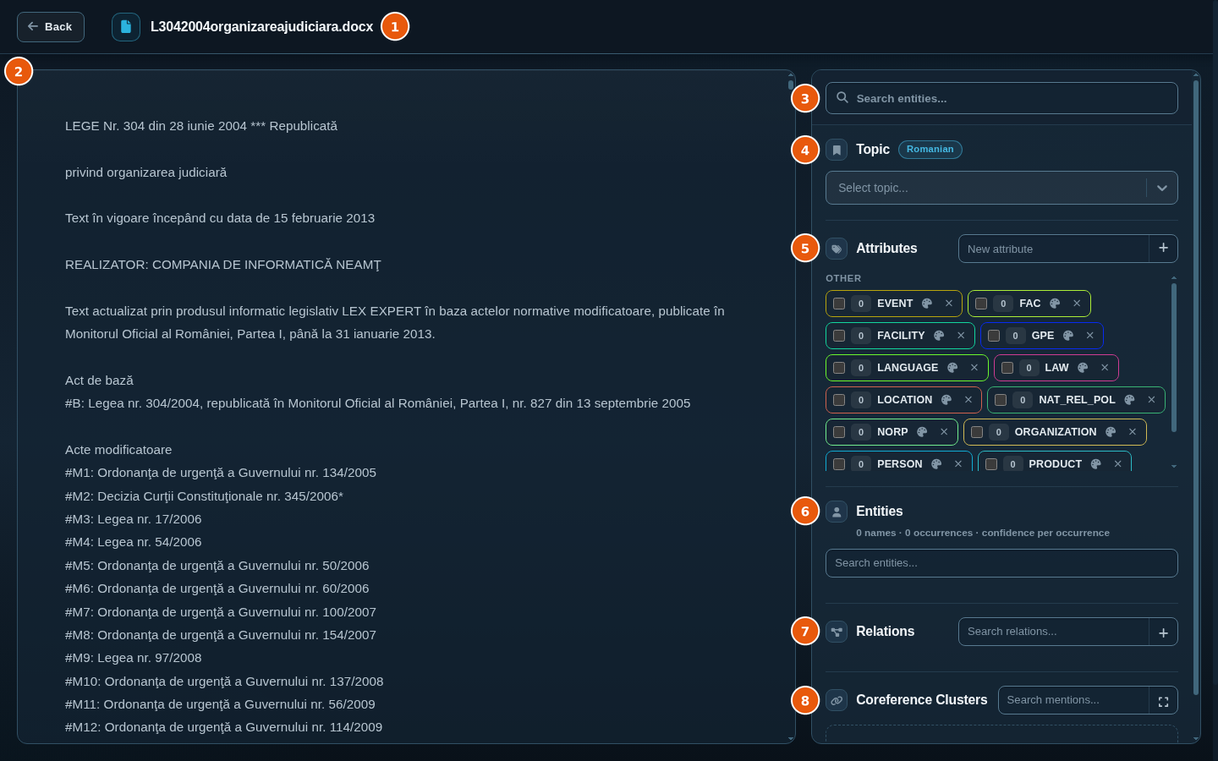The height and width of the screenshot is (761, 1218).
Task: Click the Relations graph icon
Action: (x=837, y=632)
